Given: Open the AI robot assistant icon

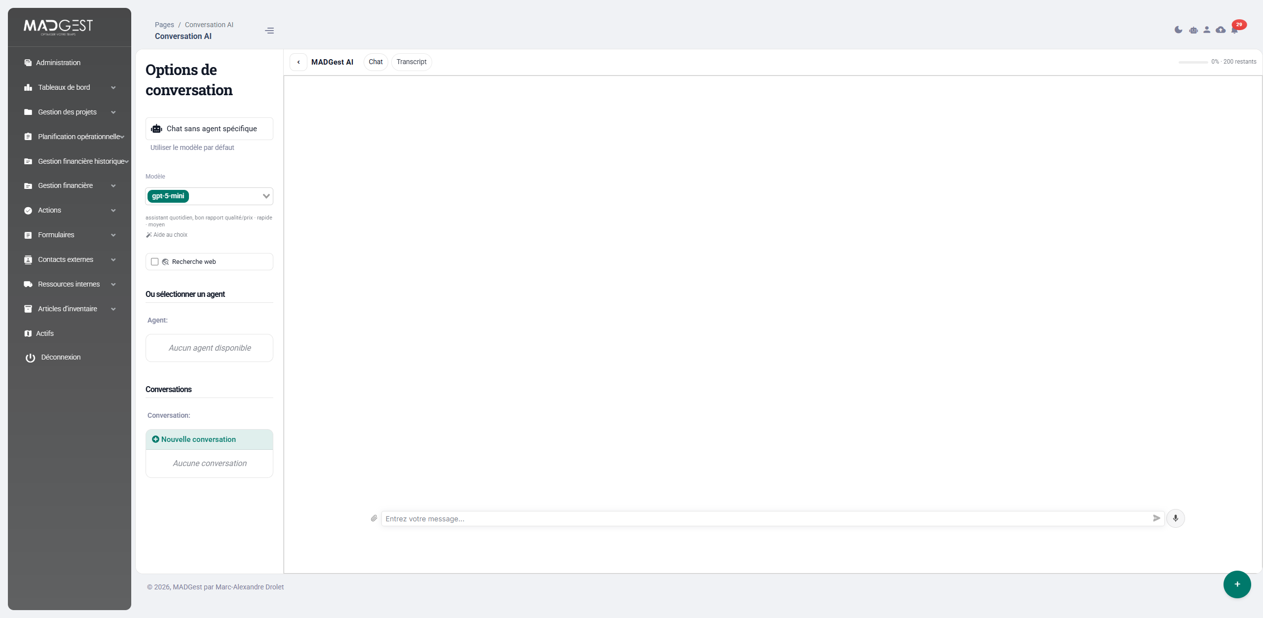Looking at the screenshot, I should (1193, 30).
